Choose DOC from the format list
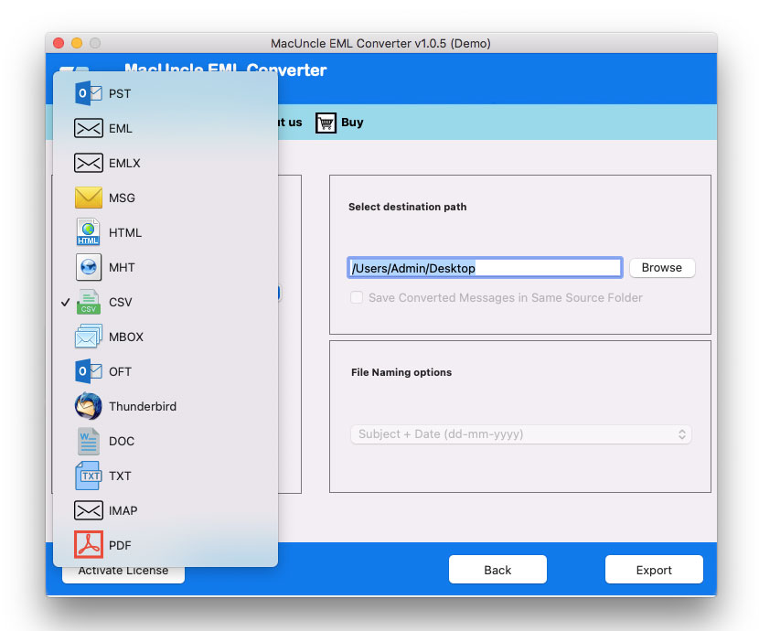This screenshot has height=631, width=759. (166, 441)
